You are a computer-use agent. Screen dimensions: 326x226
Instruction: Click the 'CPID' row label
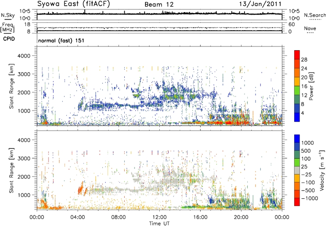9,39
